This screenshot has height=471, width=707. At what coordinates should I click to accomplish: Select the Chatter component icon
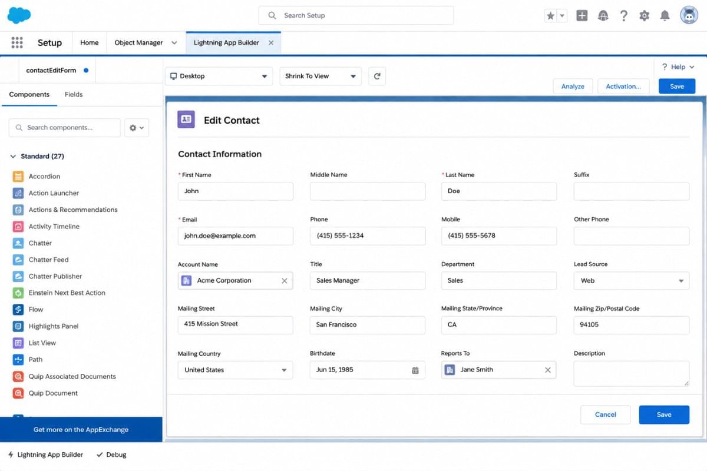point(18,243)
